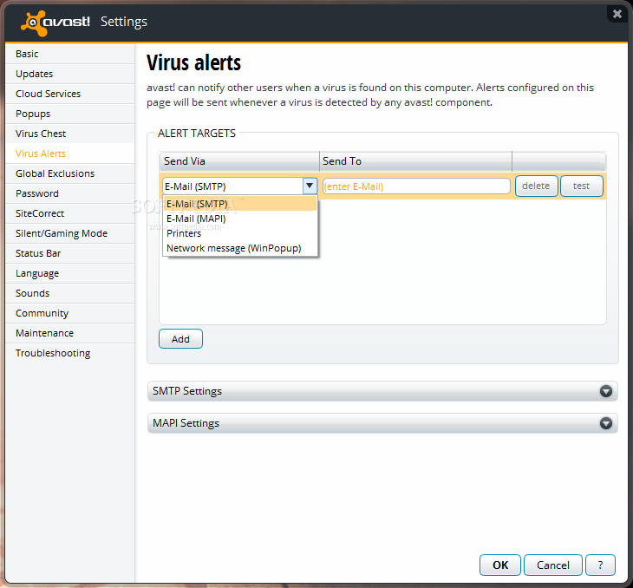
Task: Select Community section
Action: pyautogui.click(x=70, y=313)
